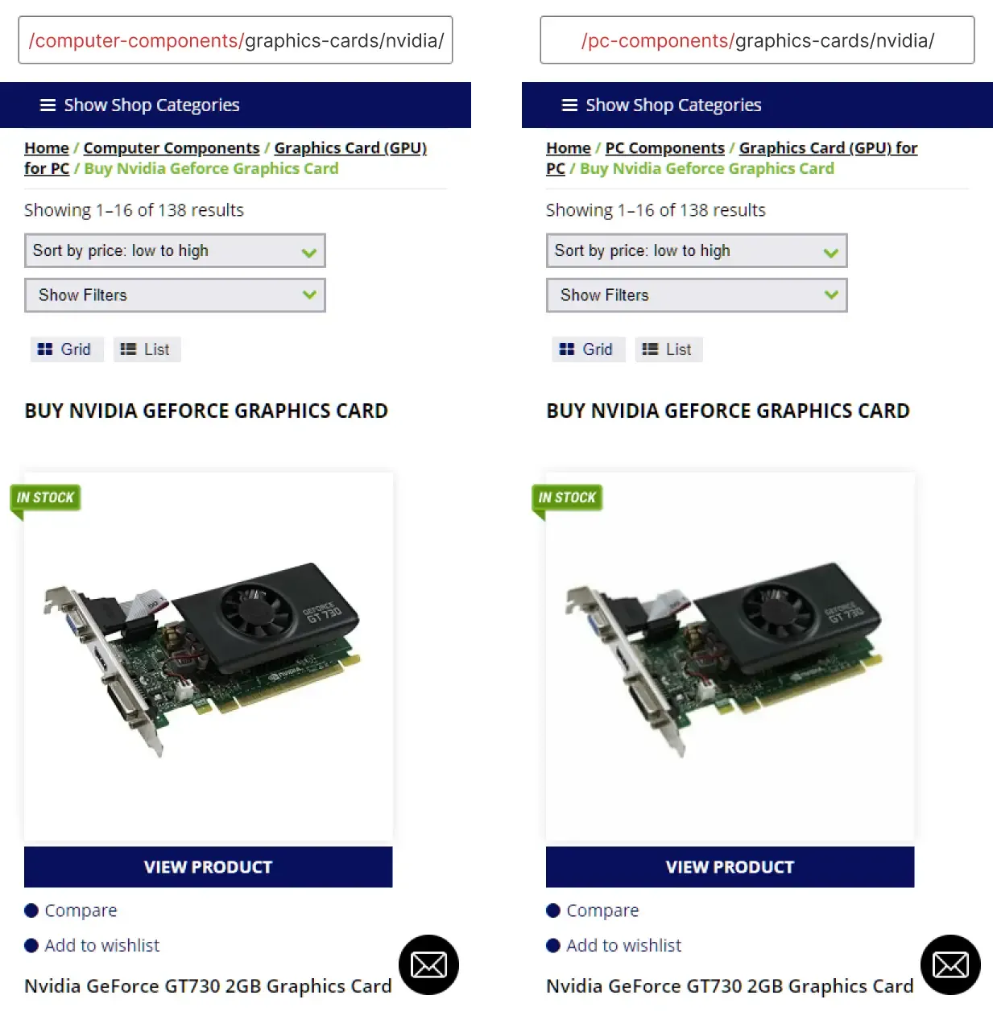Switch to Grid view on the right page
Image resolution: width=993 pixels, height=1020 pixels.
click(589, 349)
